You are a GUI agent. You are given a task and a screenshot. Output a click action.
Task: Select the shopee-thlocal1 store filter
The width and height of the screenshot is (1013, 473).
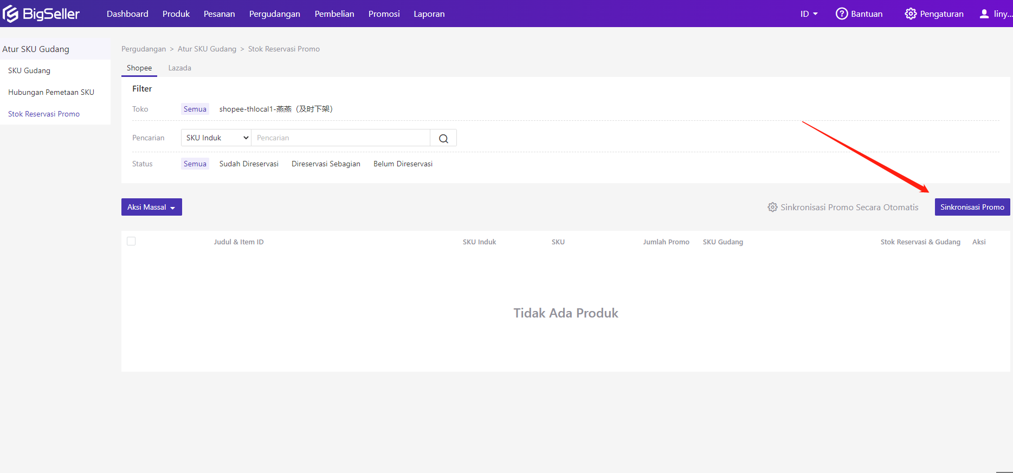tap(276, 109)
